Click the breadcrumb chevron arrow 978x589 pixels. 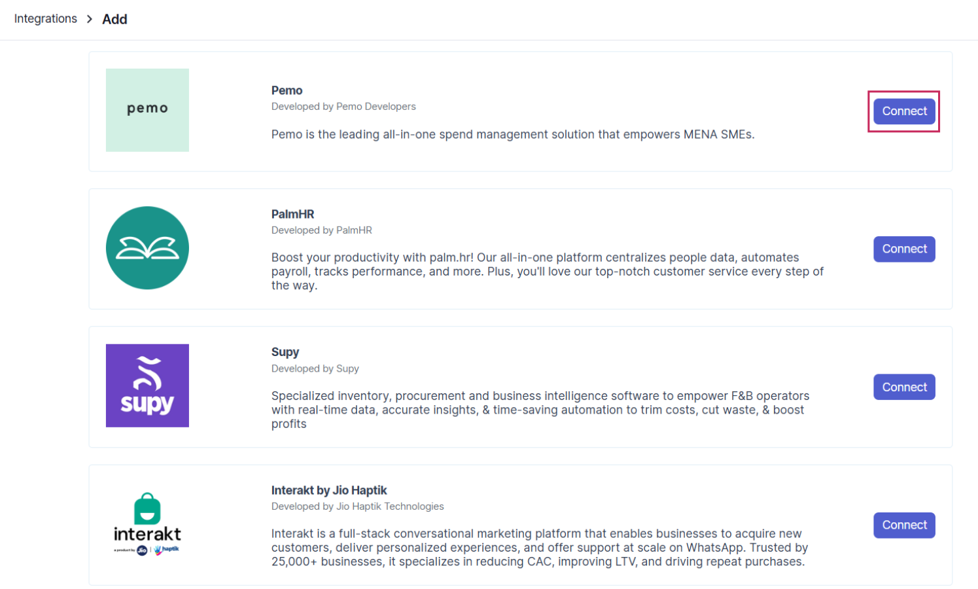pyautogui.click(x=90, y=19)
